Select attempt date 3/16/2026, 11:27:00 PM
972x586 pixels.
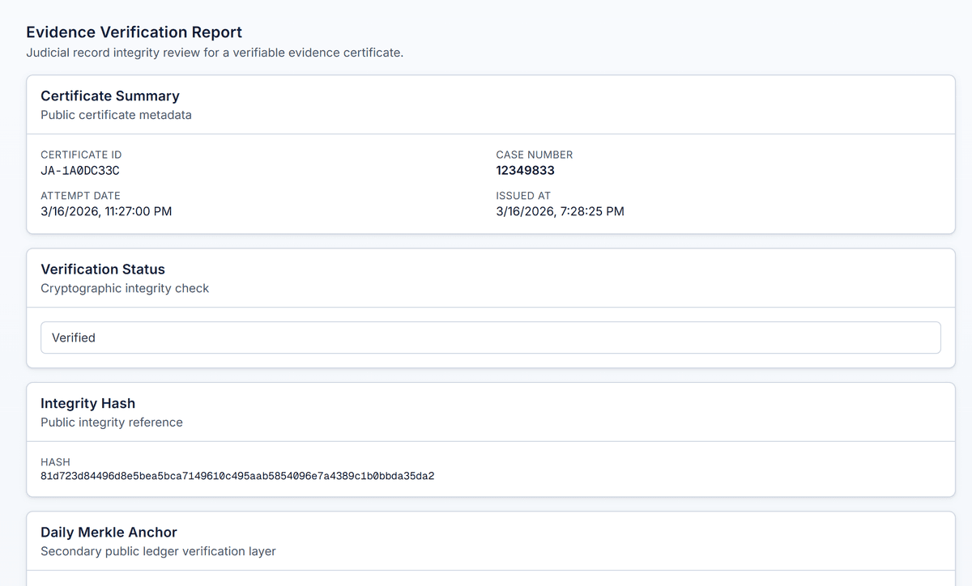(x=106, y=211)
